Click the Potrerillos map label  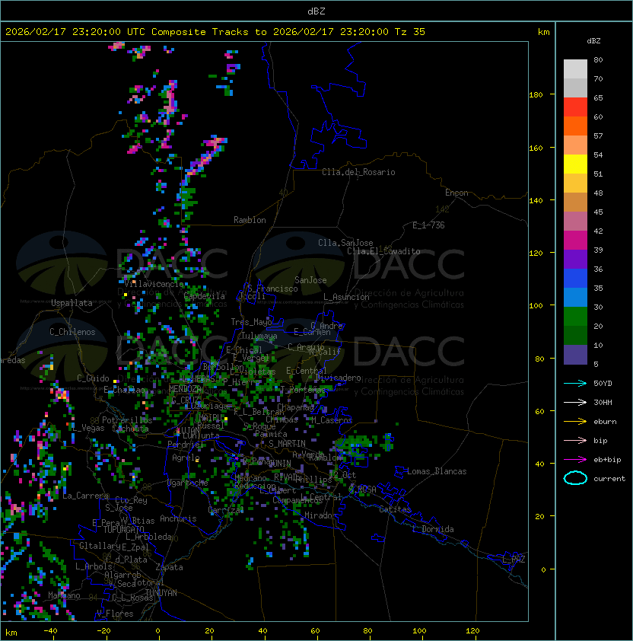coord(127,420)
